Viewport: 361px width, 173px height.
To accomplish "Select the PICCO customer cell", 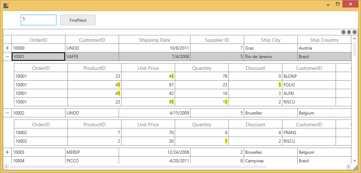I will 92,161.
